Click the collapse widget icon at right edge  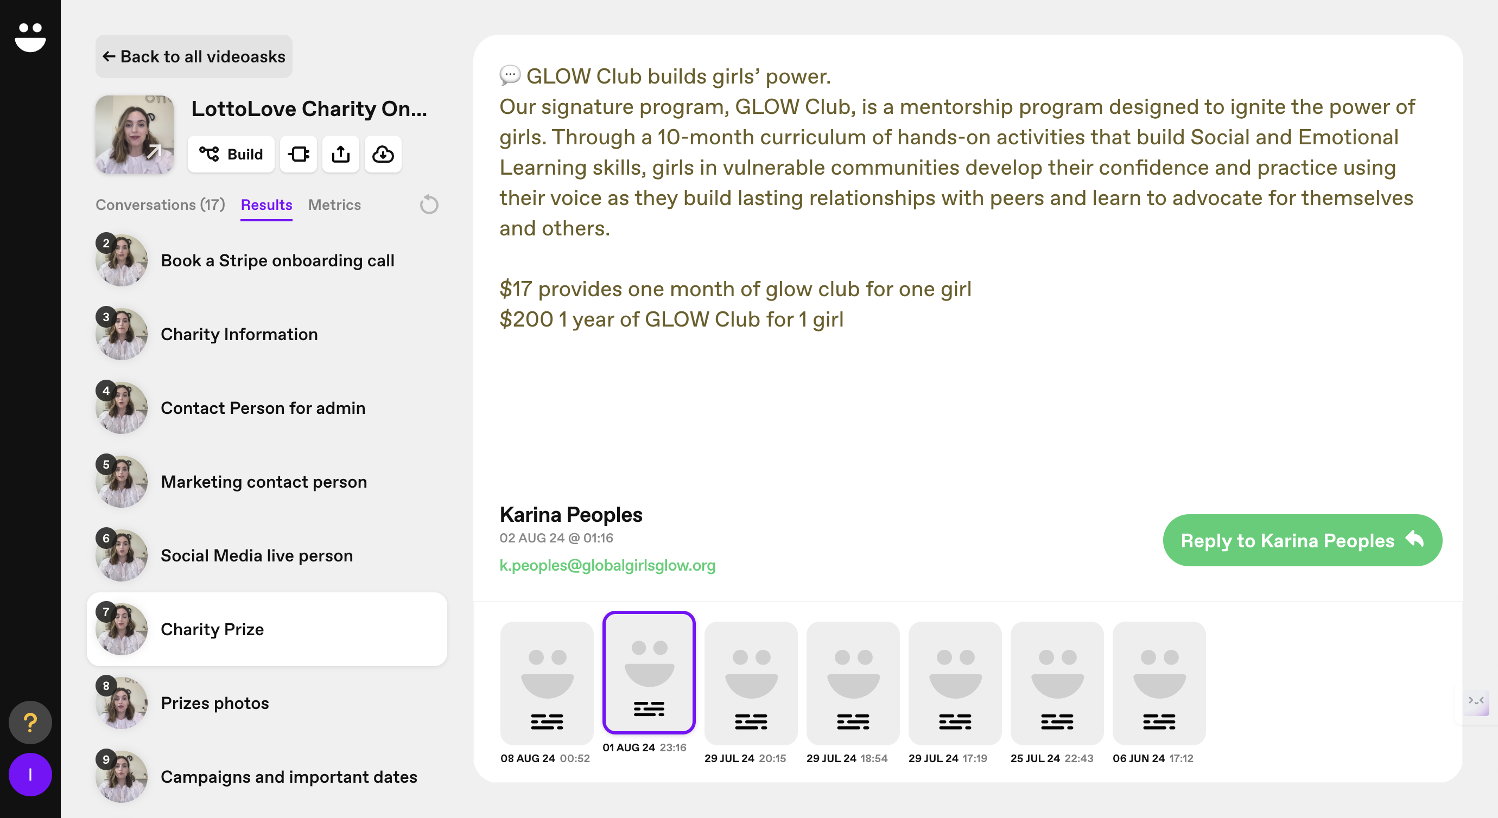click(x=1476, y=700)
